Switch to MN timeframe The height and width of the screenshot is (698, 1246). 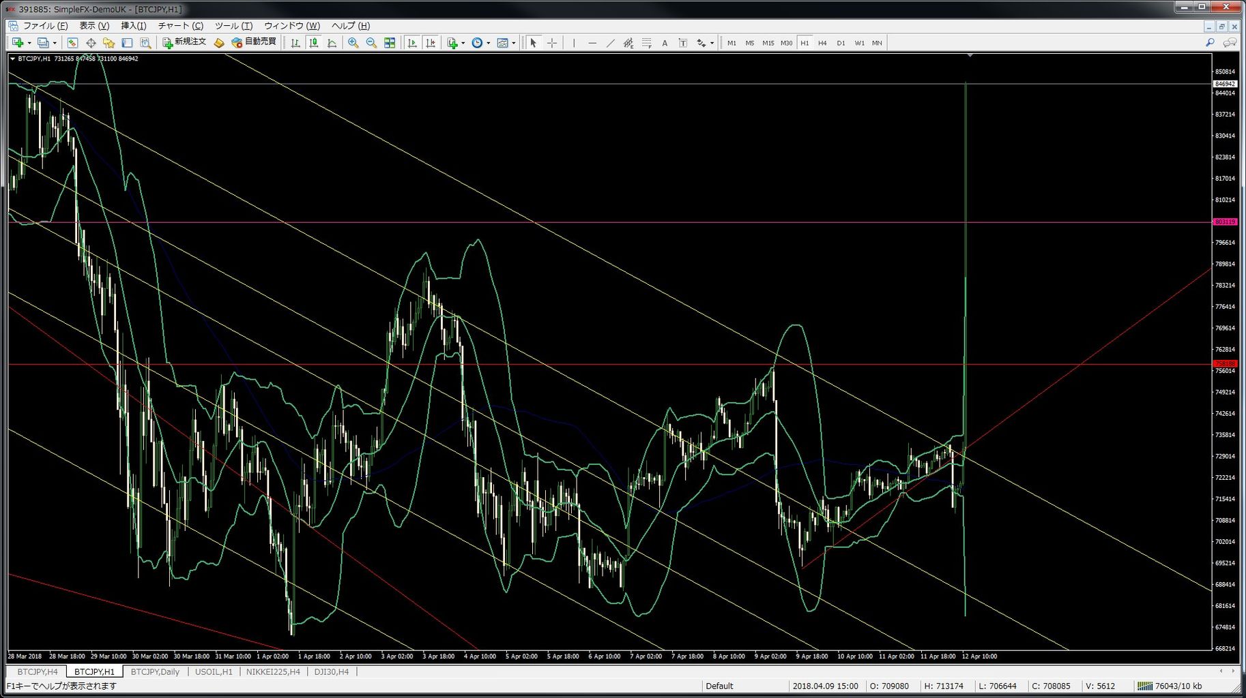click(877, 43)
